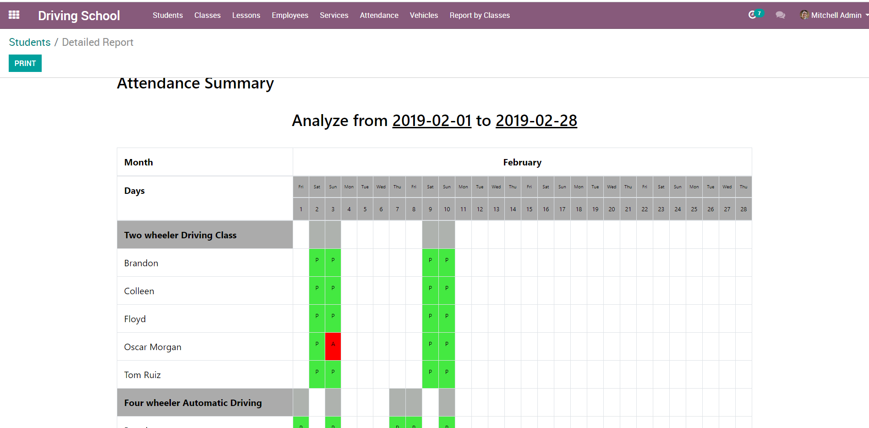Open Report by Classes menu

(x=479, y=15)
